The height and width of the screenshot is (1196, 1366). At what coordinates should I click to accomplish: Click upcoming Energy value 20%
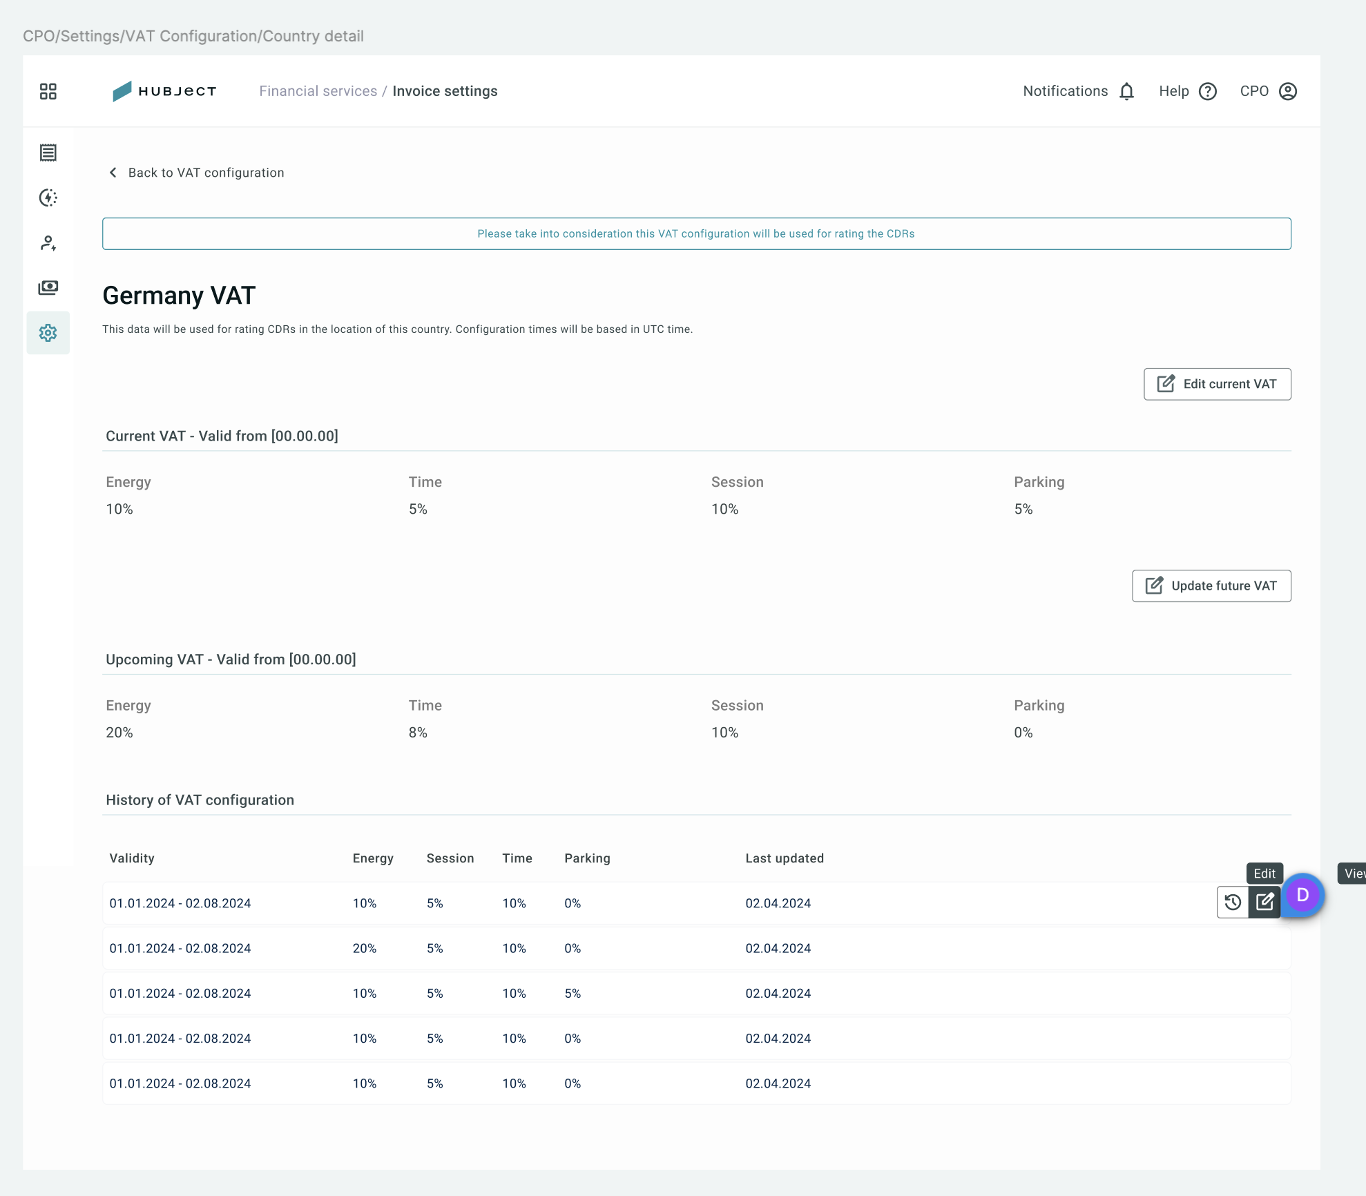119,733
